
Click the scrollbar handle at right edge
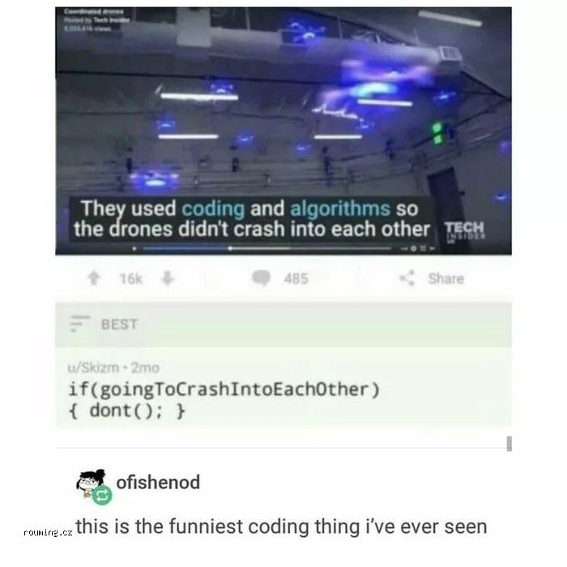pos(509,444)
